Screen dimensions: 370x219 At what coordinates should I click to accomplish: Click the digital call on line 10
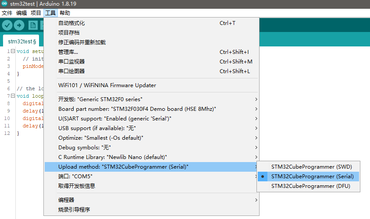pos(33,118)
